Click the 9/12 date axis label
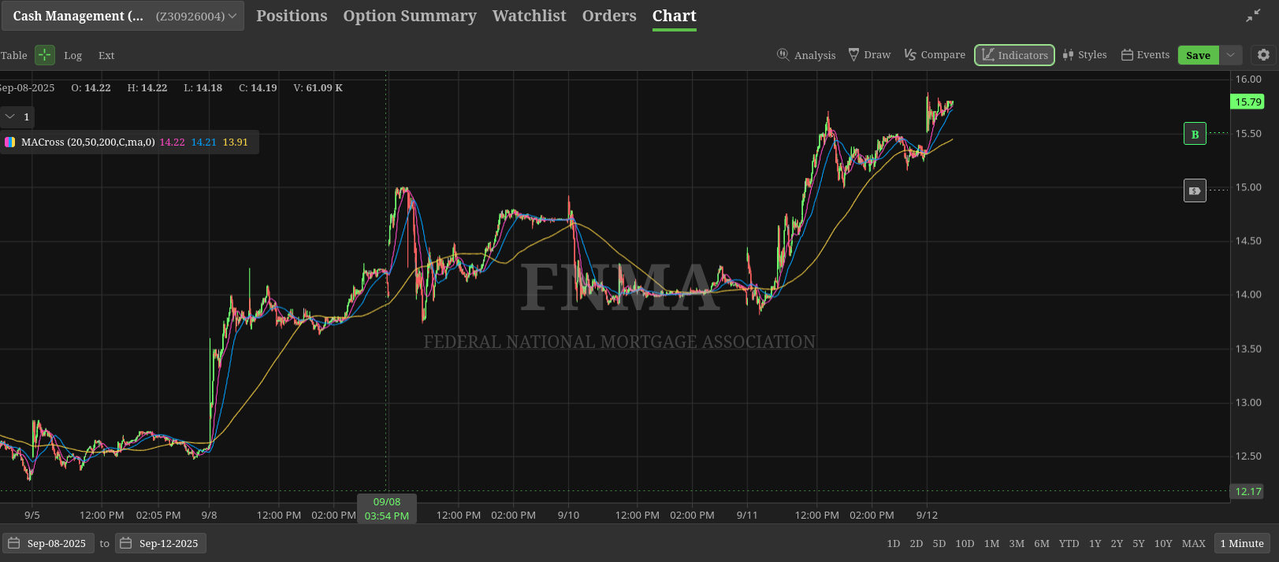Screen dimensions: 1279x562 [927, 515]
